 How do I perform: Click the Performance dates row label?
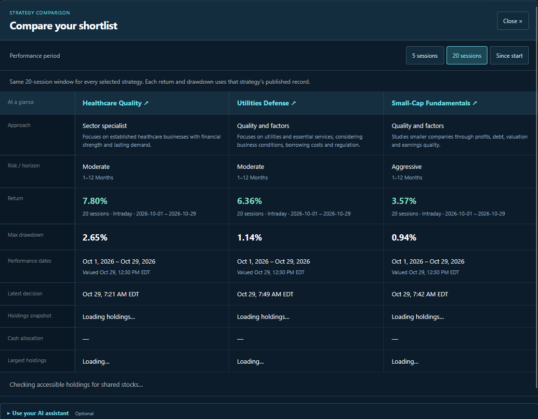(x=29, y=261)
